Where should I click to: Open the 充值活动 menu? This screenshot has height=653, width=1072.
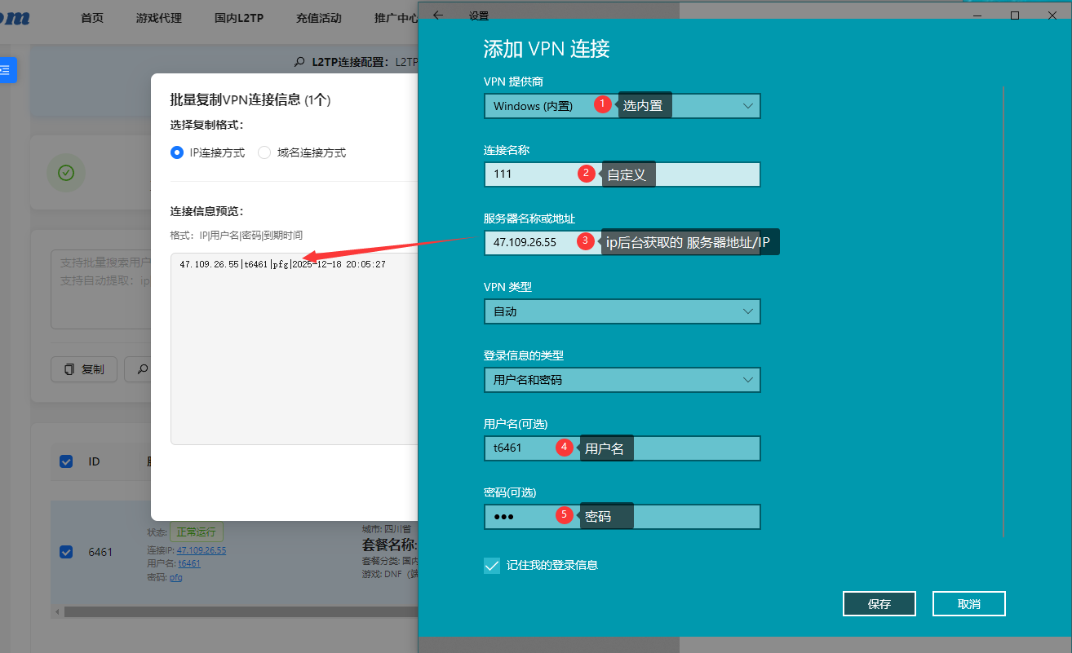point(318,18)
